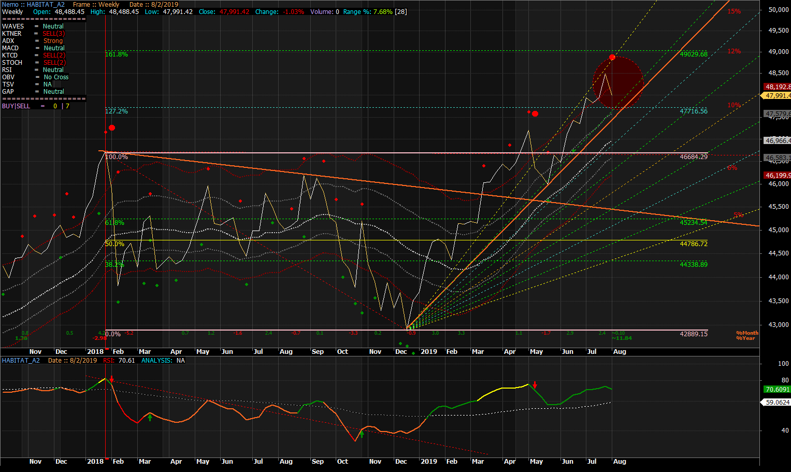Viewport: 791px width, 472px height.
Task: Click the red shaded circle around latest price
Action: pyautogui.click(x=618, y=82)
